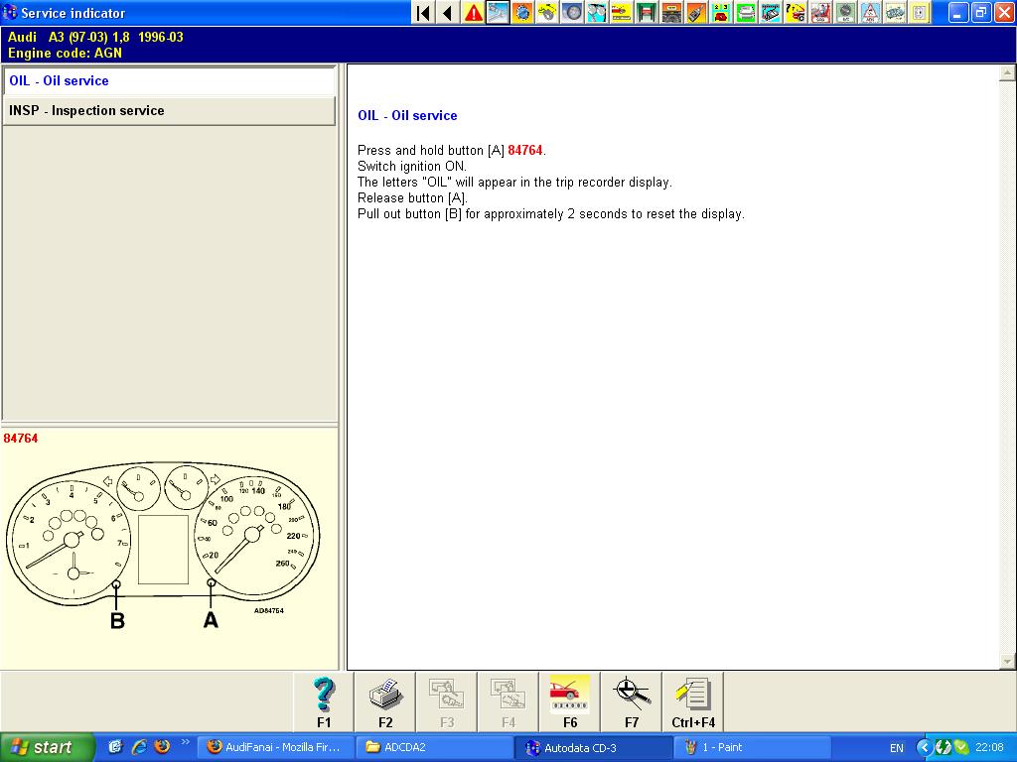Open help with the F1 question mark button
1017x762 pixels.
[324, 702]
